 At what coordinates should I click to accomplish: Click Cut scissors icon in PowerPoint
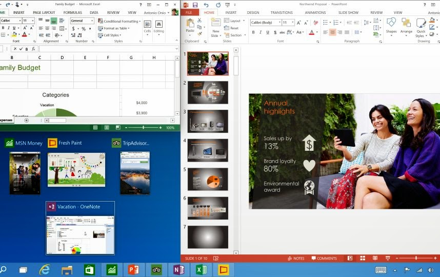[x=199, y=20]
